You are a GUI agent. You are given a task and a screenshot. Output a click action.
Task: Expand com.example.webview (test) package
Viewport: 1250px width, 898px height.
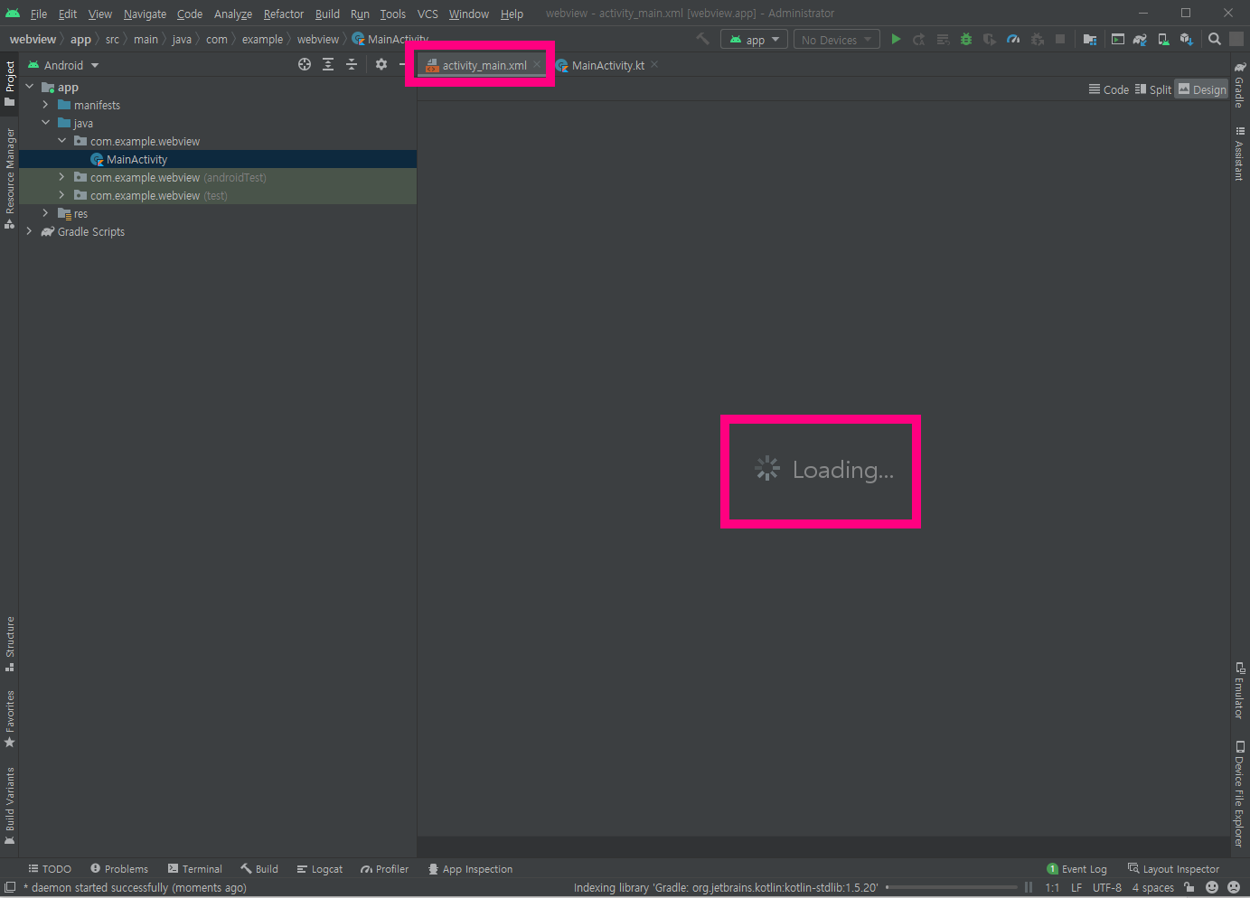[x=62, y=195]
